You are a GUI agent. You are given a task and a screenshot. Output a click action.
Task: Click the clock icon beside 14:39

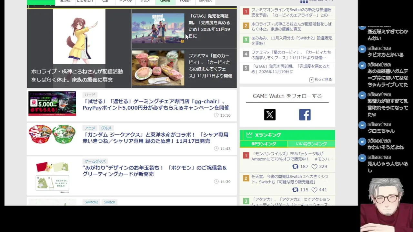[216, 181]
